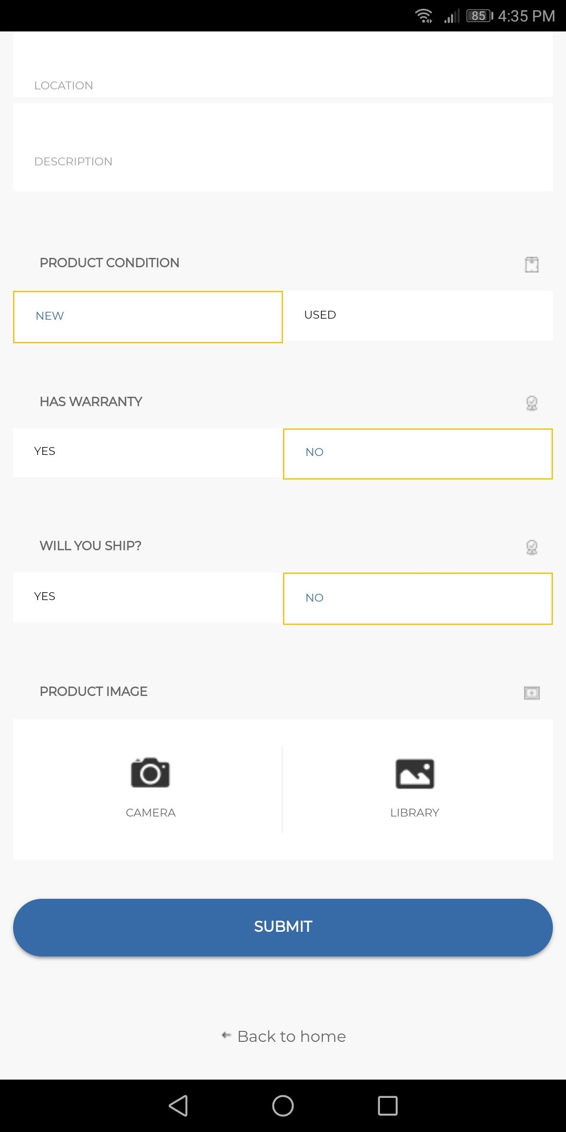566x1132 pixels.
Task: Follow the Back to home link
Action: click(291, 1036)
